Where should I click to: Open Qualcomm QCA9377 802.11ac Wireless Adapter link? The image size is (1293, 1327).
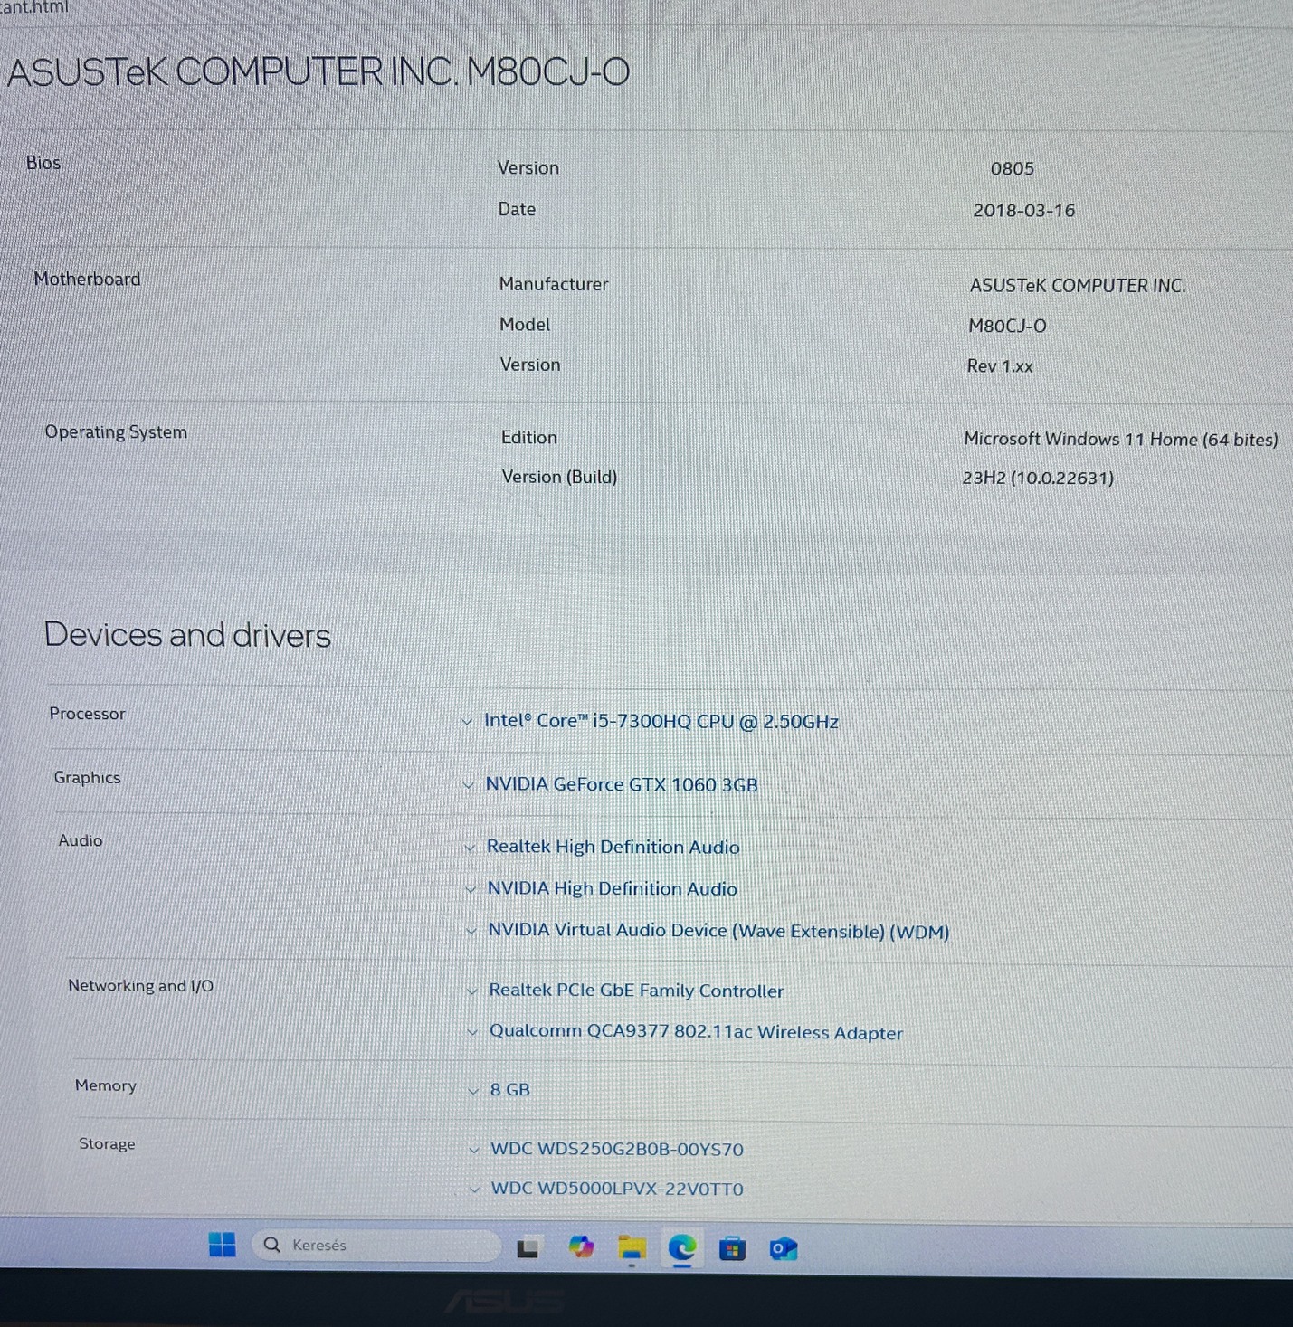point(696,1032)
